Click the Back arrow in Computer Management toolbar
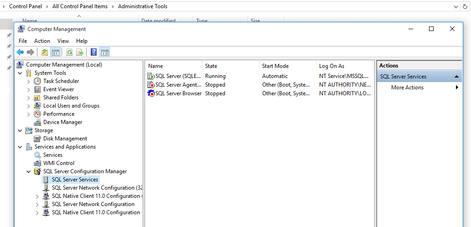The width and height of the screenshot is (471, 227). tap(20, 52)
